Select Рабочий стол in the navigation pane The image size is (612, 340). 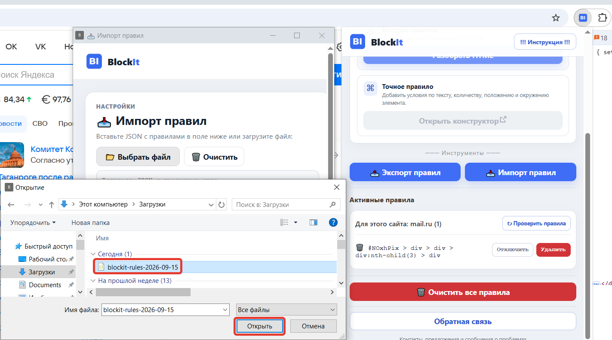(43, 259)
